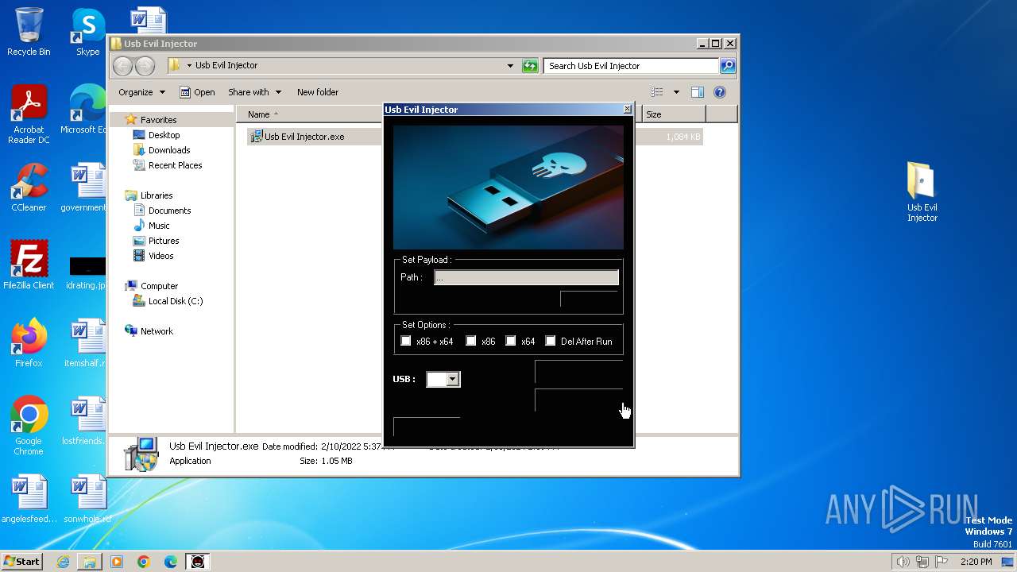The height and width of the screenshot is (572, 1017).
Task: Open the sonwhole.rtf document on desktop
Action: tap(87, 499)
